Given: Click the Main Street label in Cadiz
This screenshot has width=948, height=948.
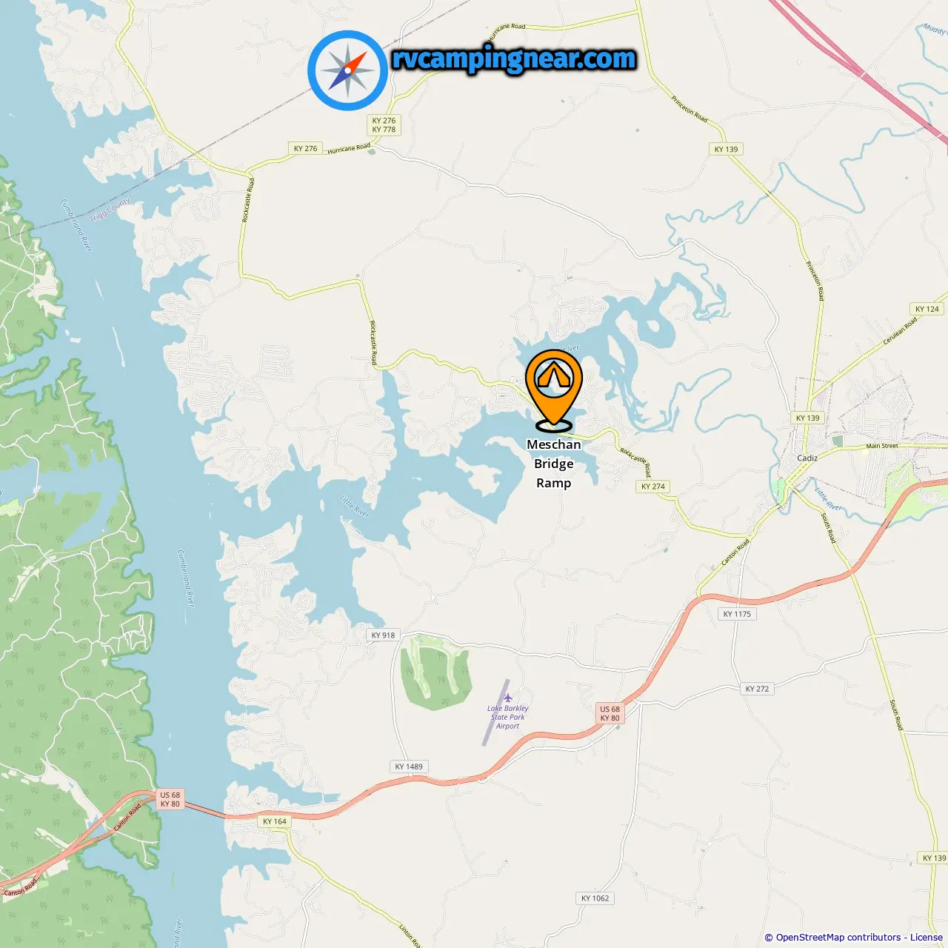Looking at the screenshot, I should pos(882,446).
